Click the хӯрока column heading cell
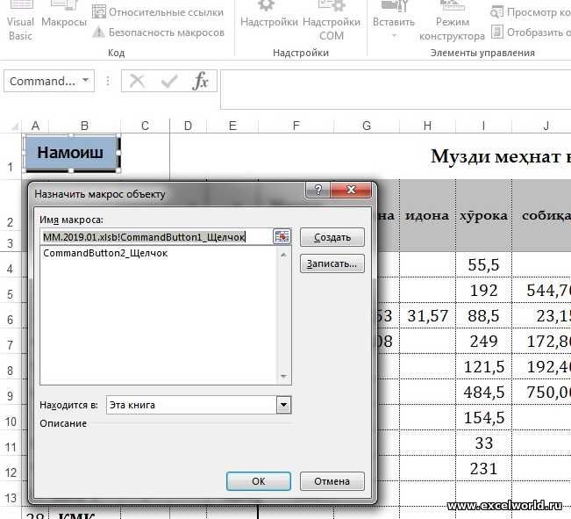This screenshot has height=519, width=571. pos(483,215)
